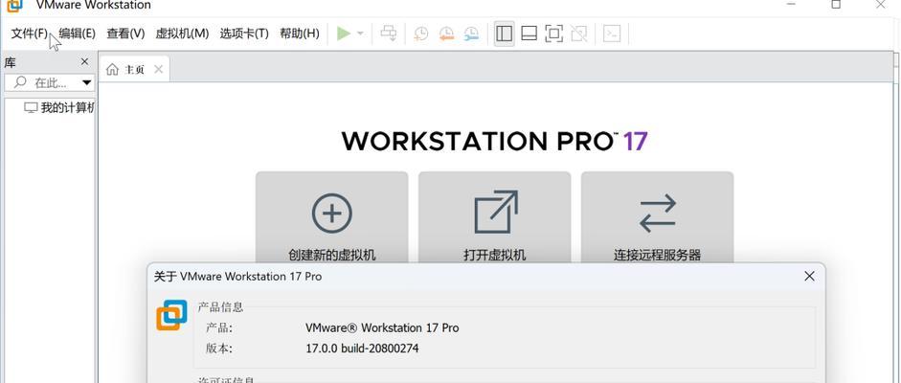
Task: Click the 创建新的虚拟机 tile
Action: point(331,217)
